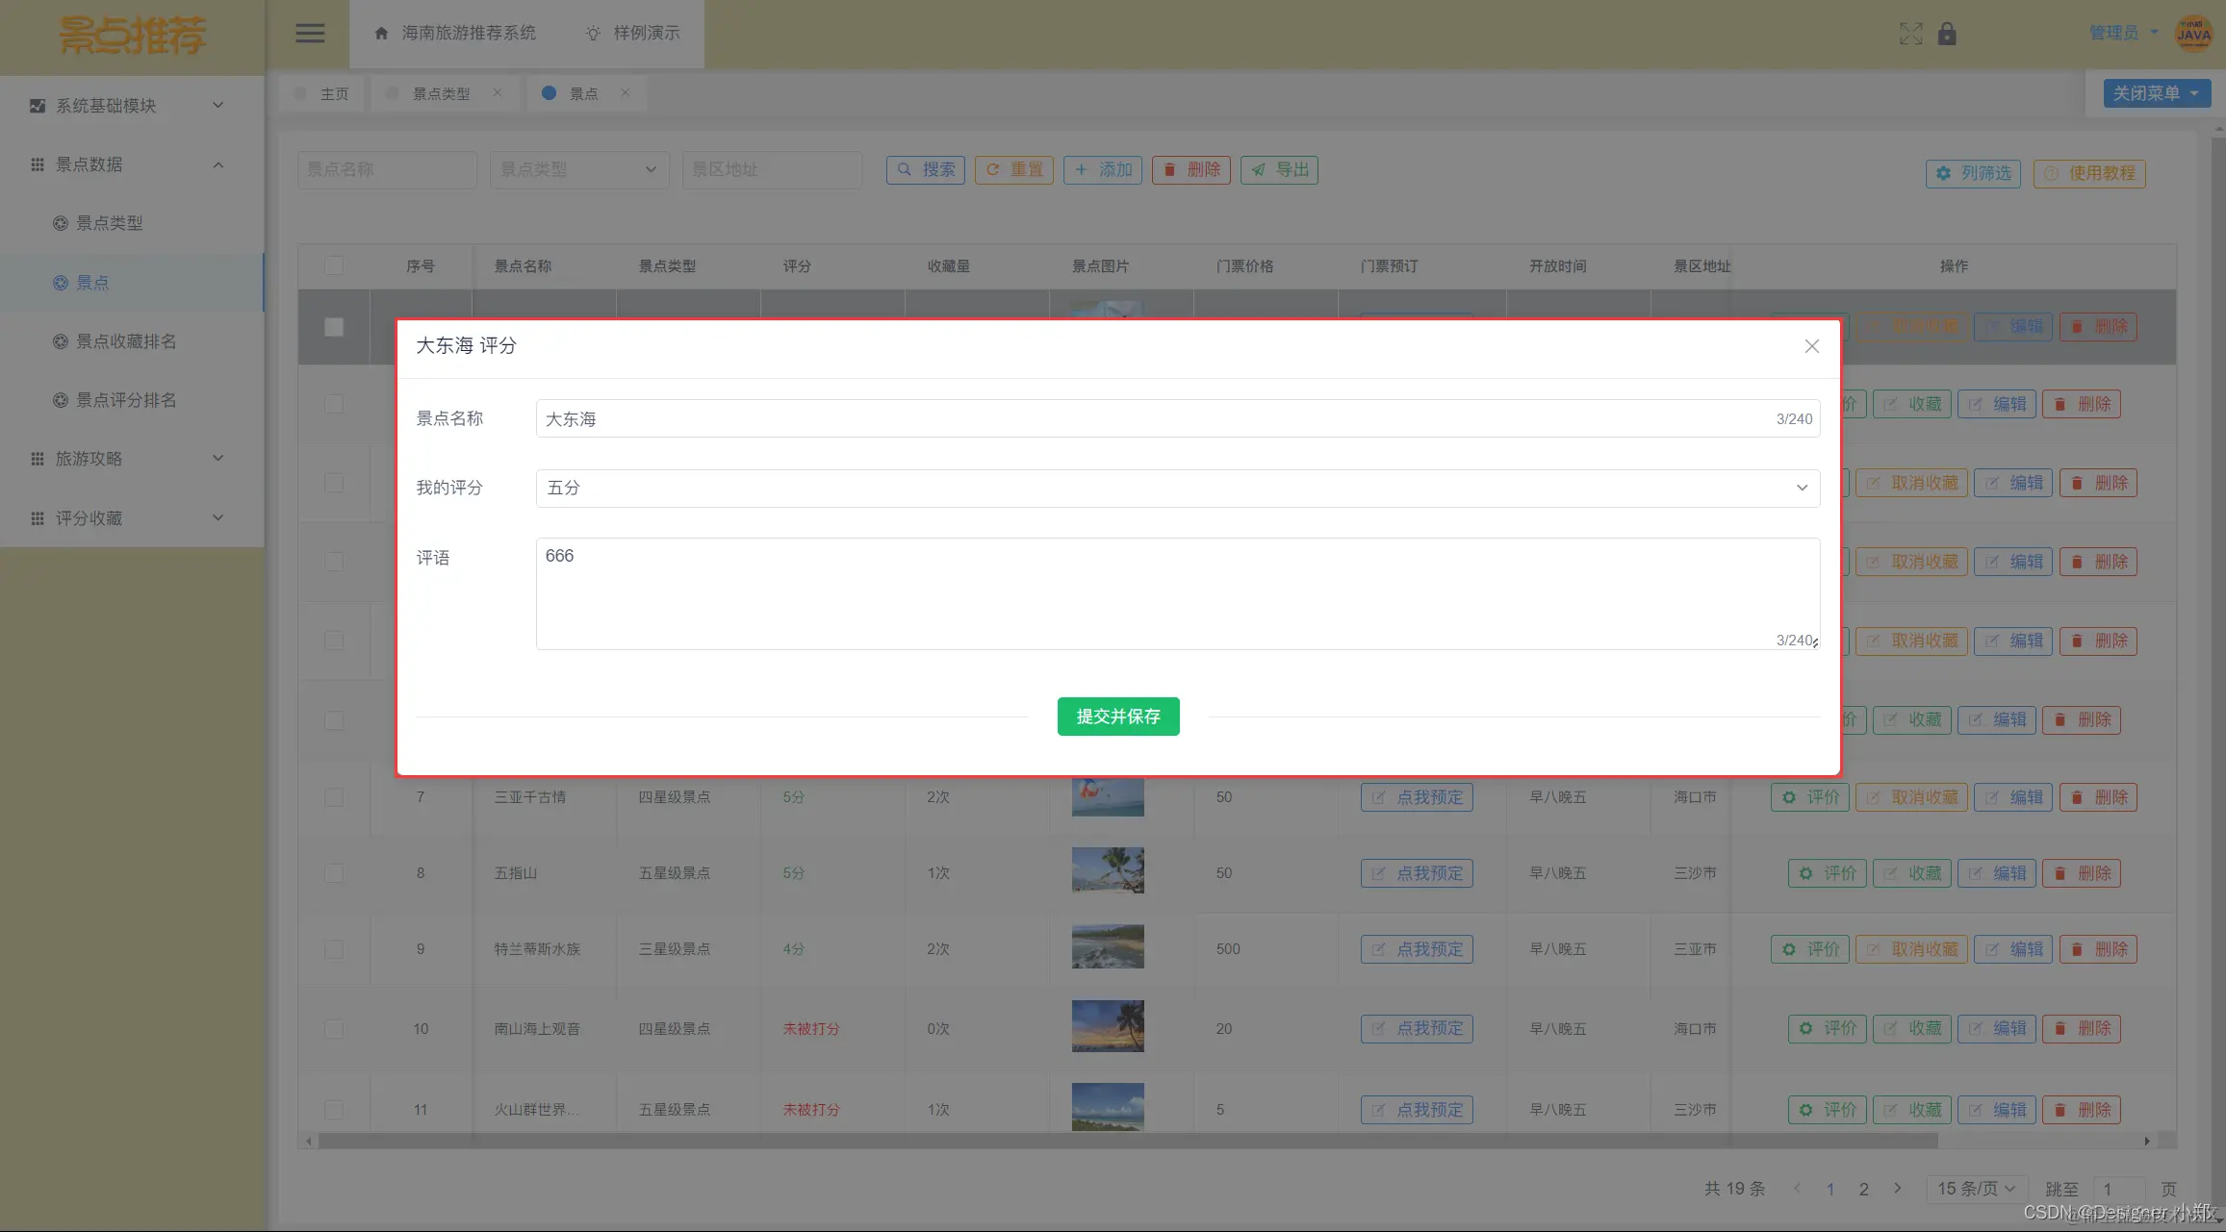Click the fullscreen toggle icon
2226x1232 pixels.
(1910, 34)
